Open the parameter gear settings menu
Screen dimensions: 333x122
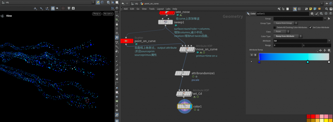tap(312, 14)
